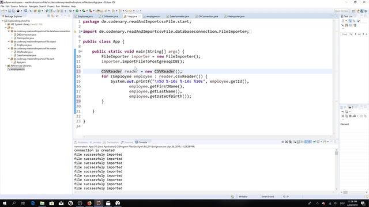Open the File menu
This screenshot has width=369, height=207.
[2, 6]
